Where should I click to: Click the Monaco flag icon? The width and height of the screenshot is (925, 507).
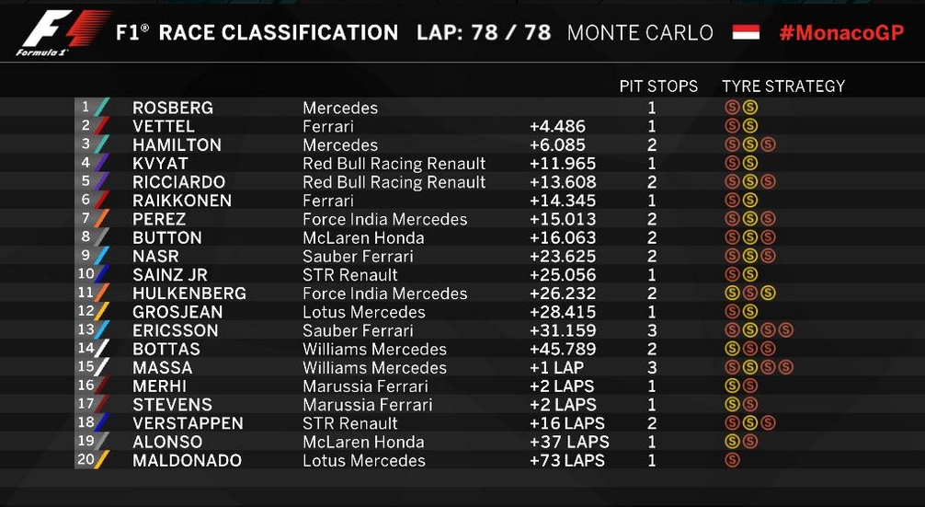(x=746, y=32)
